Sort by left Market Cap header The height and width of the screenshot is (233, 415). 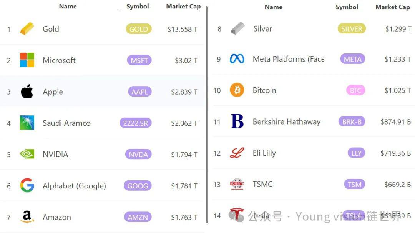(x=183, y=7)
